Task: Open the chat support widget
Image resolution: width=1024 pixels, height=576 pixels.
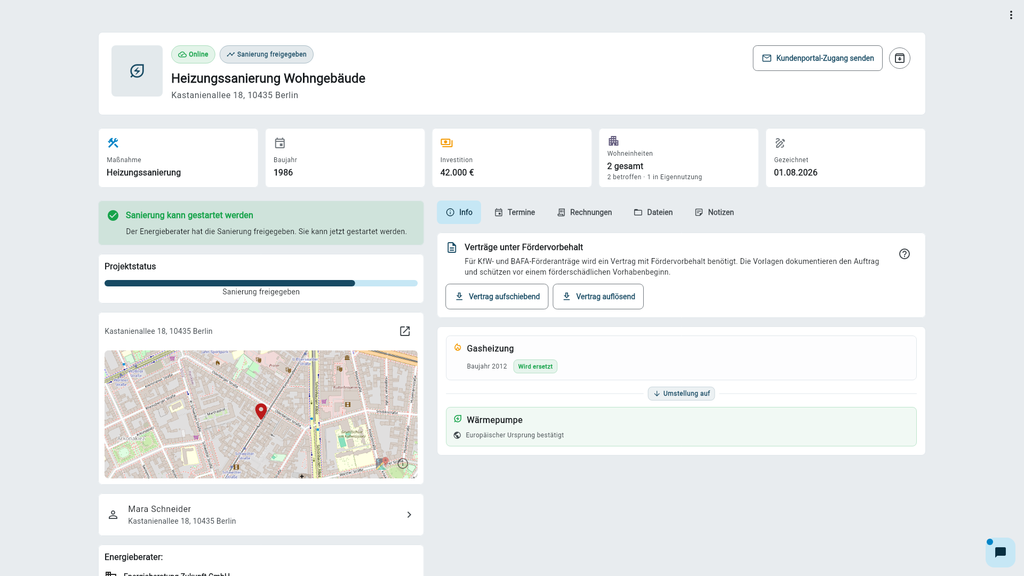Action: 1000,552
